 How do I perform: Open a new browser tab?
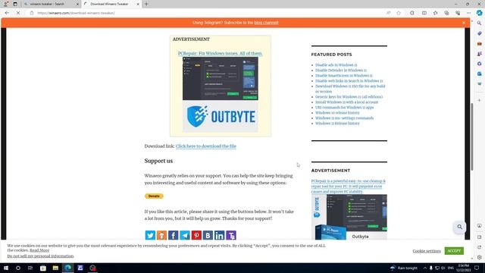coord(146,4)
